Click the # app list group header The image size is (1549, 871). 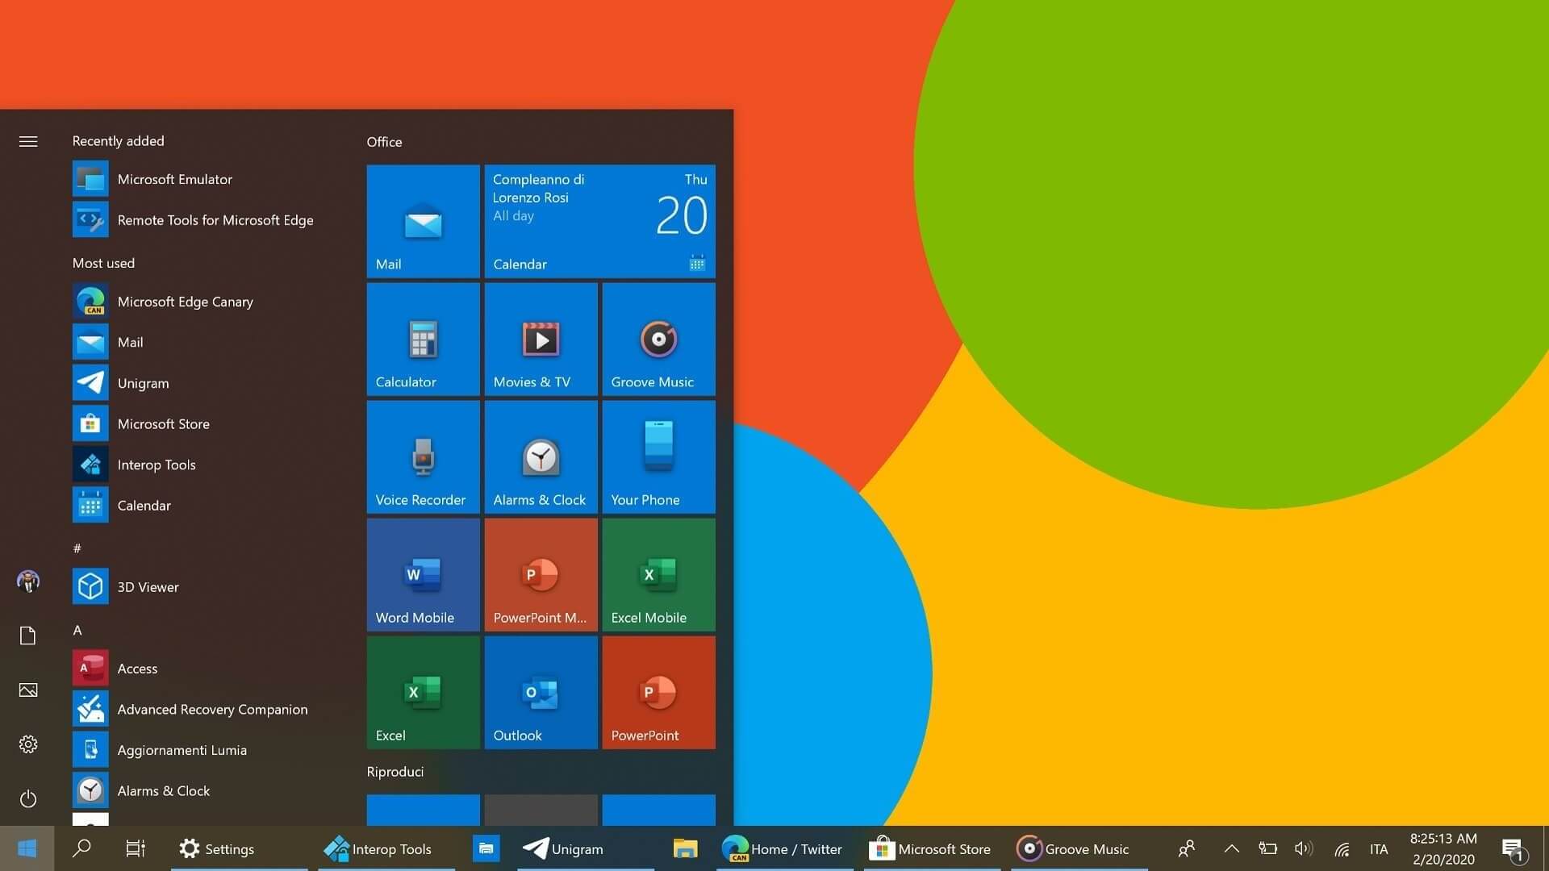pyautogui.click(x=77, y=548)
